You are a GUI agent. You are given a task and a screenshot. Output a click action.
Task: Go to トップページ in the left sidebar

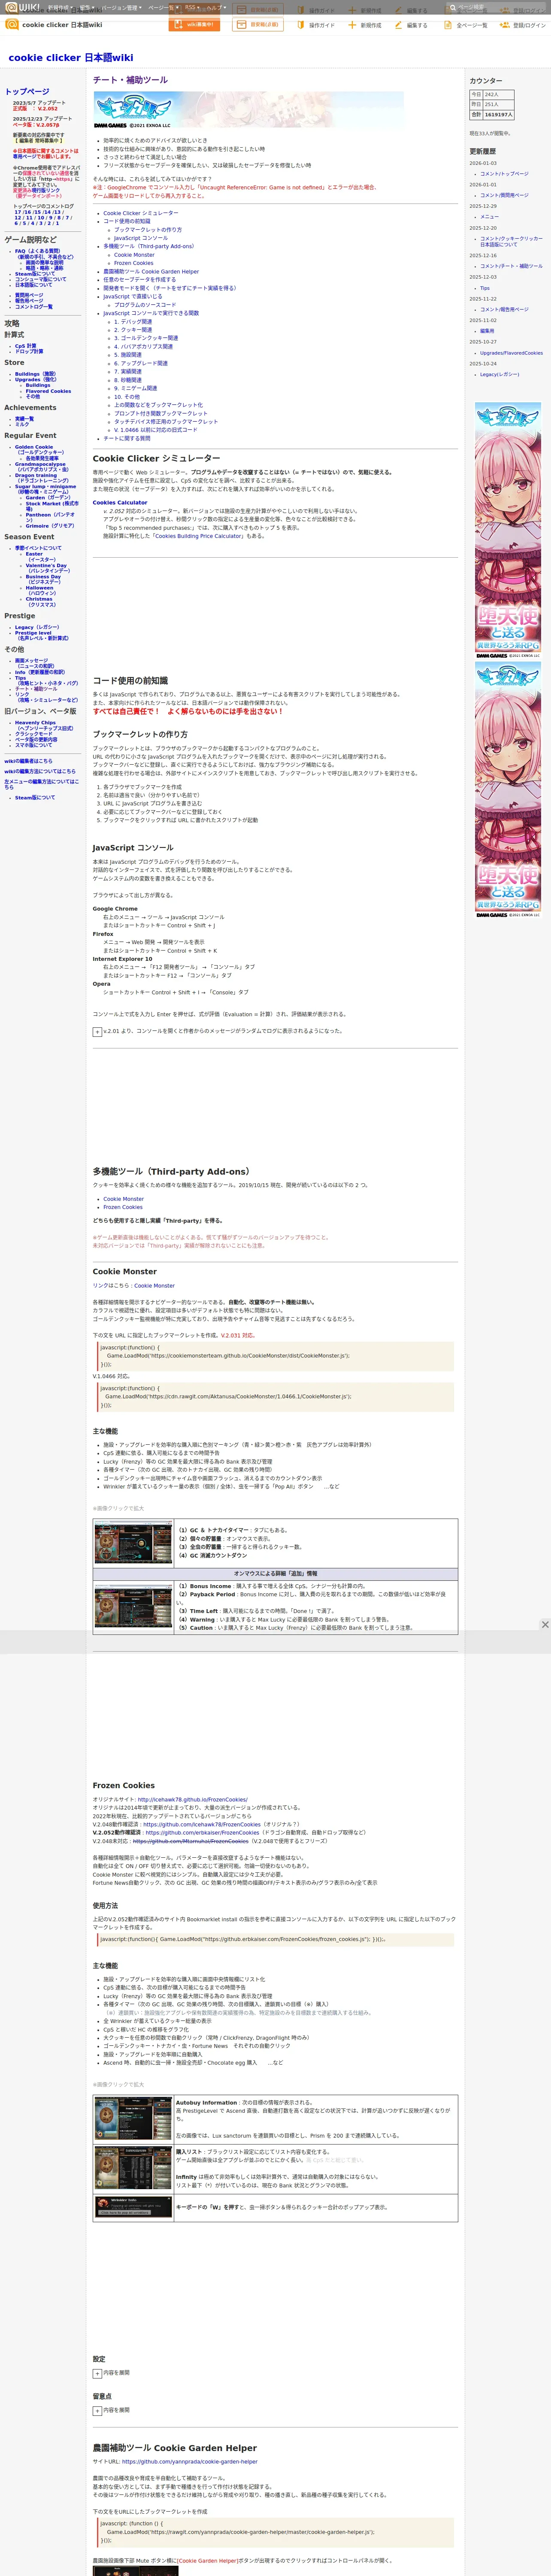point(27,91)
